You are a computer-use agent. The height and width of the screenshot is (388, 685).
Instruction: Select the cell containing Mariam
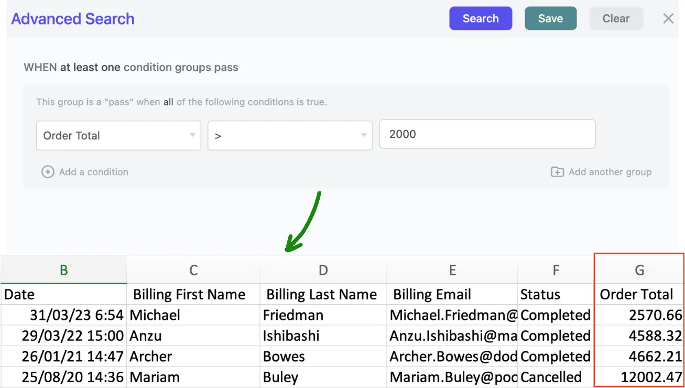coord(193,377)
